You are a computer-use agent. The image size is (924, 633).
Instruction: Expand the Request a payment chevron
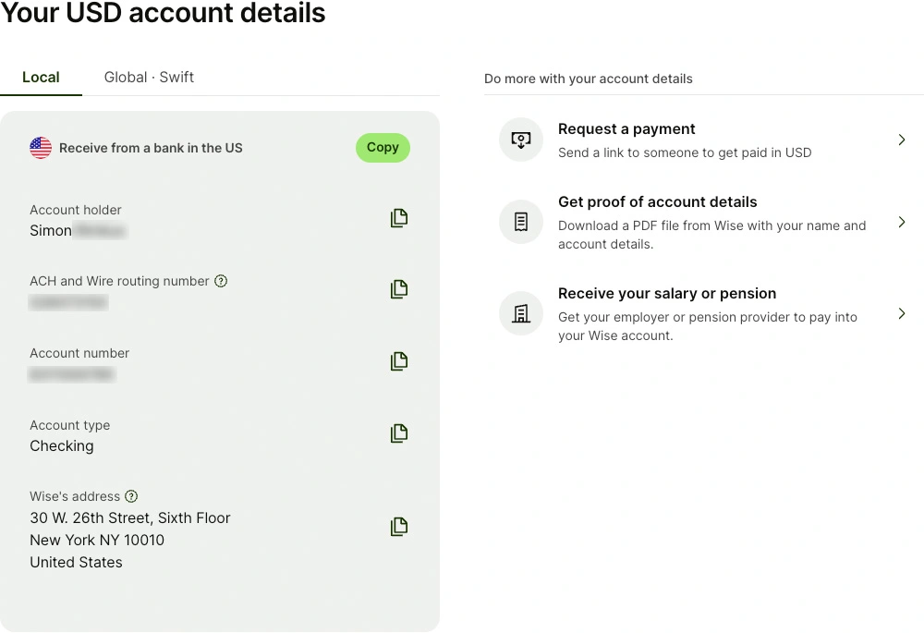[x=902, y=140]
